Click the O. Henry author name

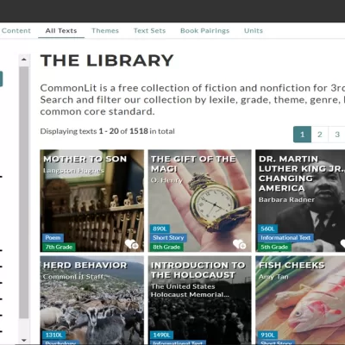tap(166, 180)
